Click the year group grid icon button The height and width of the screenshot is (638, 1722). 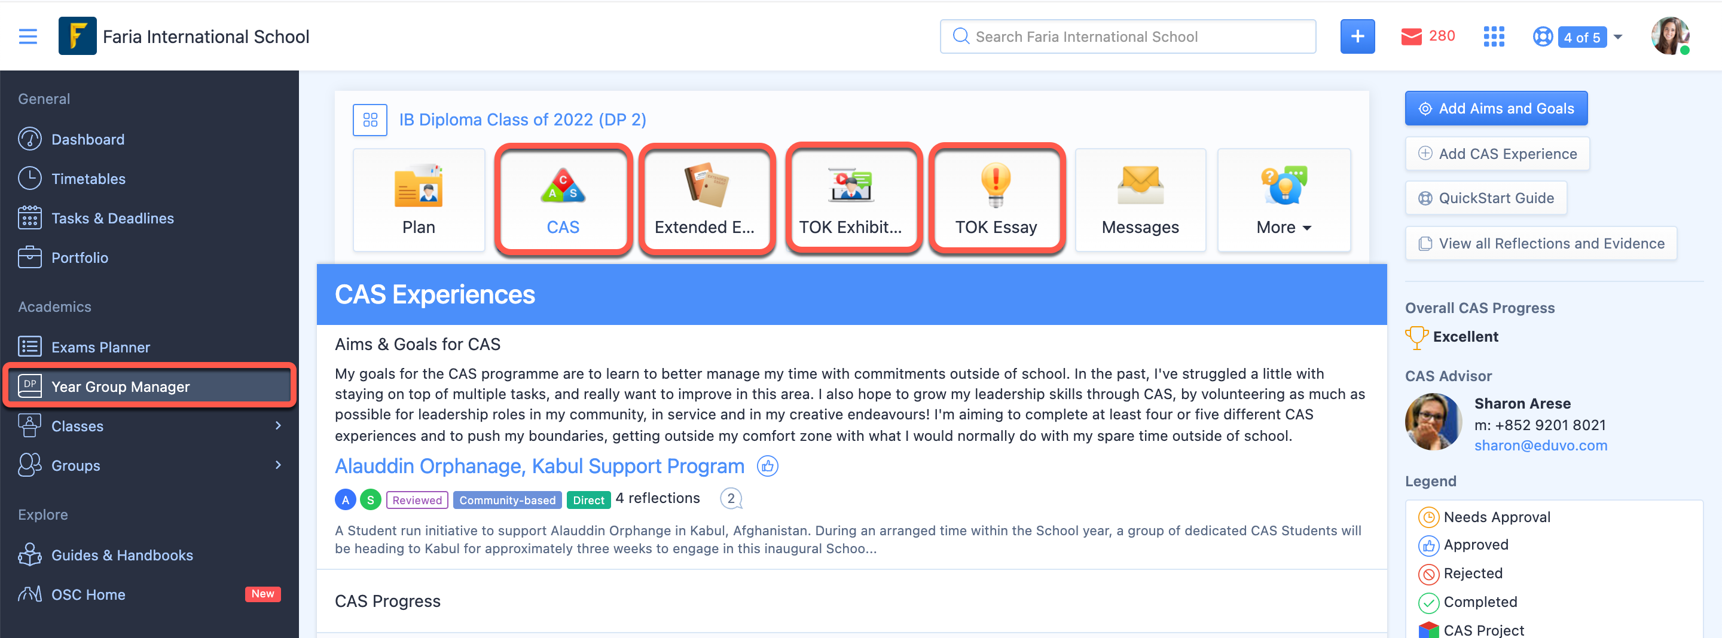pos(370,119)
